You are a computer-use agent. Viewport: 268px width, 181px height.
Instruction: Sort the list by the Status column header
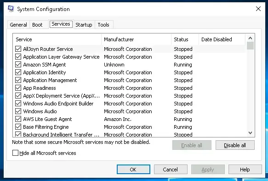185,39
